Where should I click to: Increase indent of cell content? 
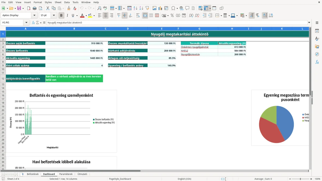click(204, 16)
